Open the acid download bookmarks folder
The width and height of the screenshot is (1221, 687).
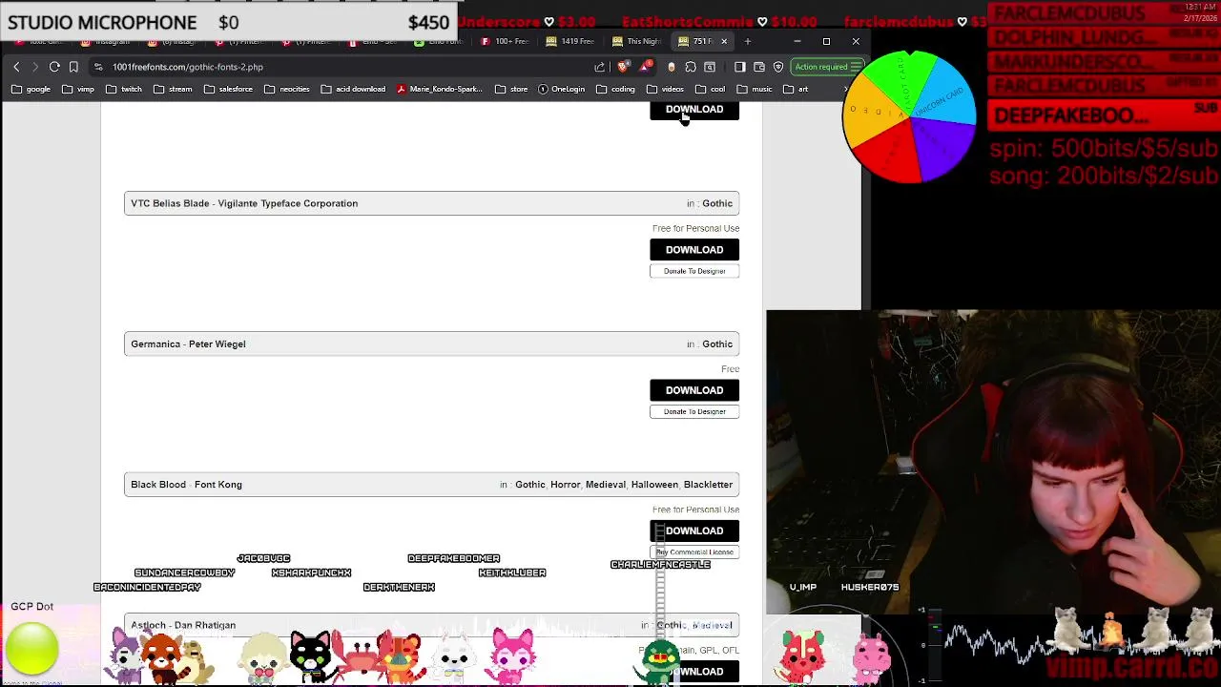coord(353,89)
